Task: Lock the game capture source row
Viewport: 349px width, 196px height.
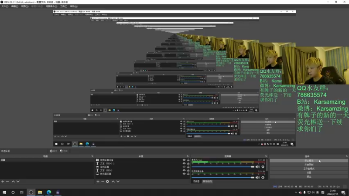Action: 188,167
